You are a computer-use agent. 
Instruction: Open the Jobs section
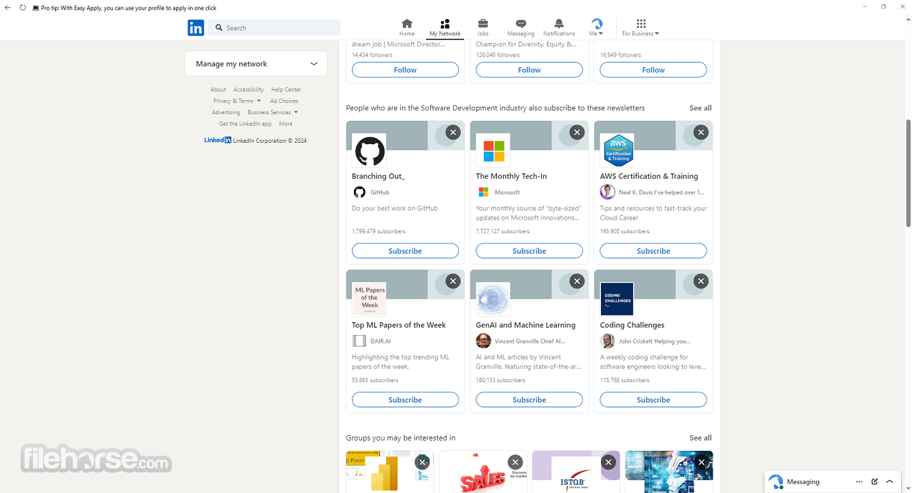click(x=483, y=28)
